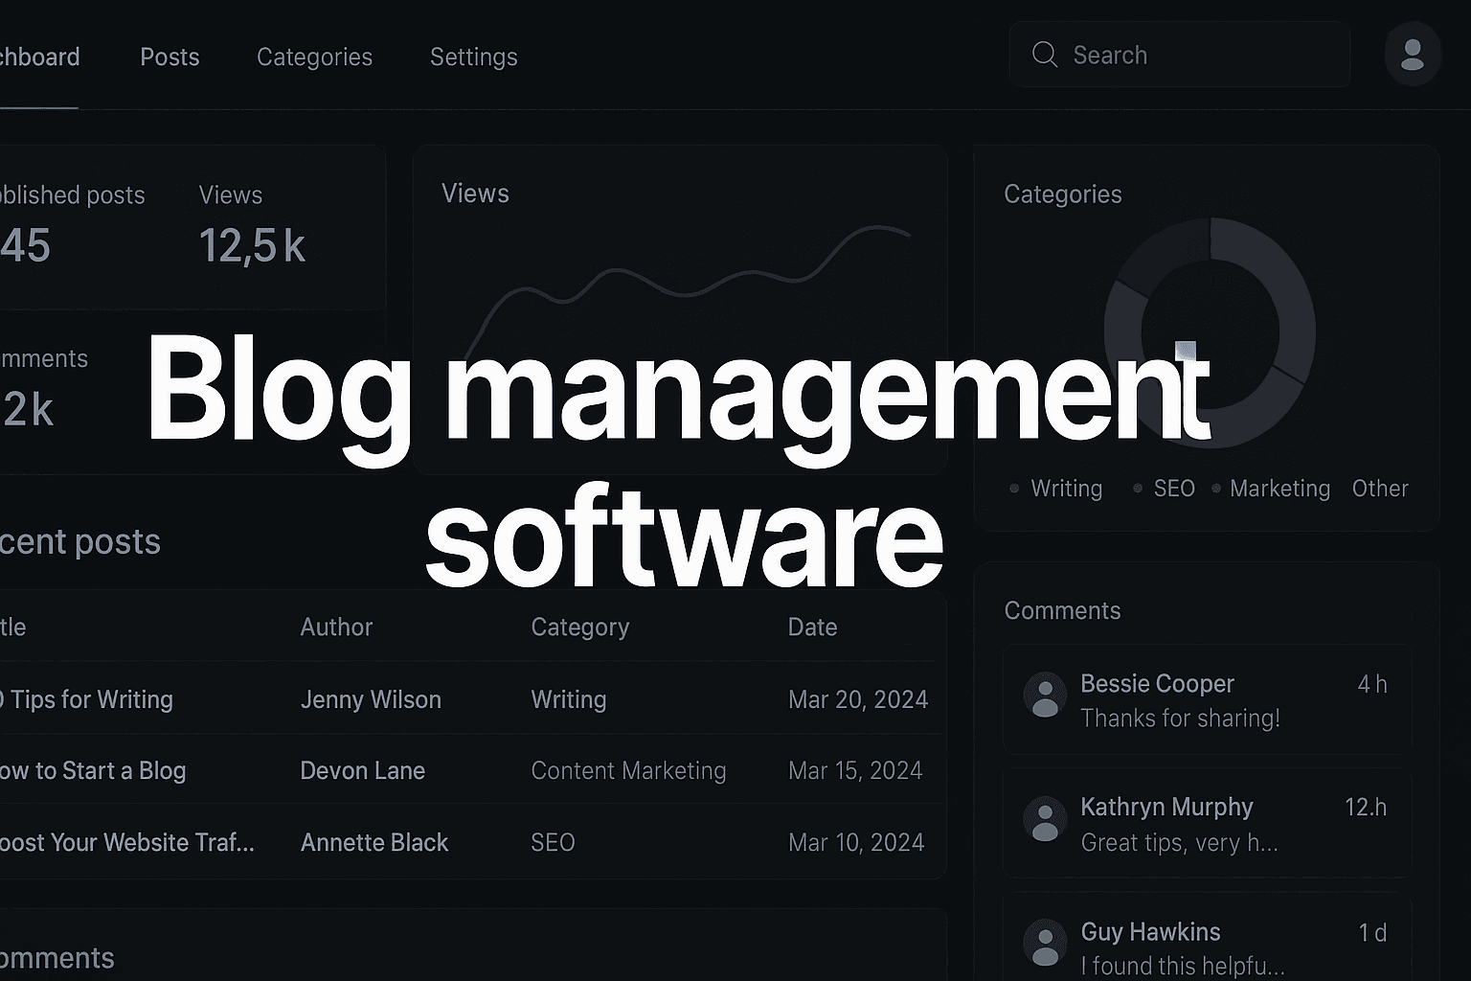Select the Dashboard tab
Viewport: 1471px width, 981px height.
(x=38, y=57)
